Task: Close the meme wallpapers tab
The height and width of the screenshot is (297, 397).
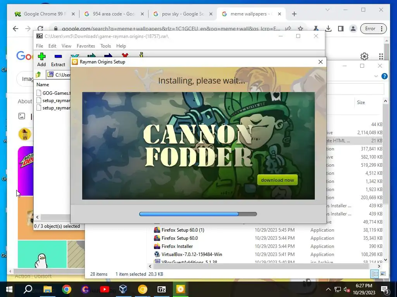Action: coord(280,14)
